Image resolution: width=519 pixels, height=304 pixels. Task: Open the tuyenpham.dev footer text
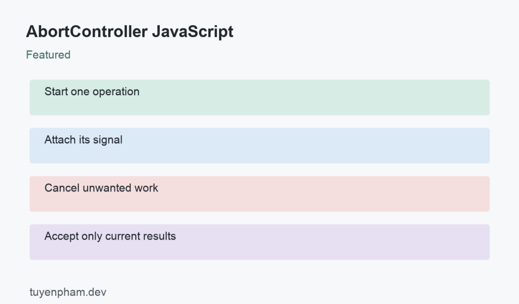coord(68,292)
